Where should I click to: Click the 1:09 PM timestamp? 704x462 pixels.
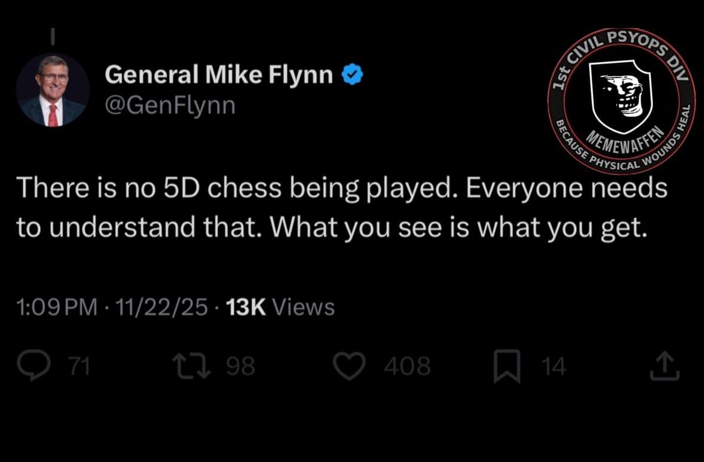point(57,307)
